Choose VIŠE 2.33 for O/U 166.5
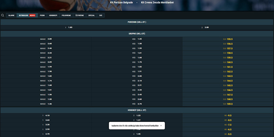Viewport: 274px width, 137px height. (137, 90)
